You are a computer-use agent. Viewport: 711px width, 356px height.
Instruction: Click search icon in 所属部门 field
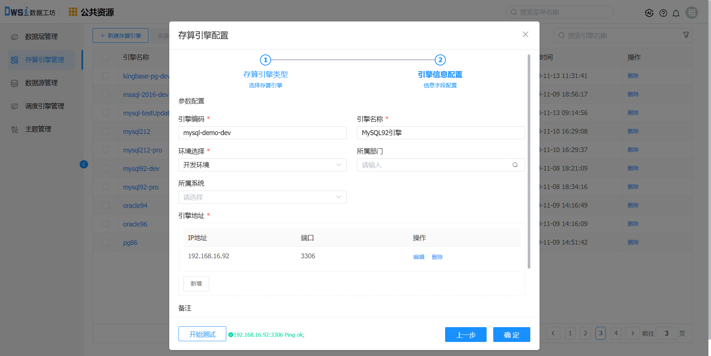(x=515, y=165)
